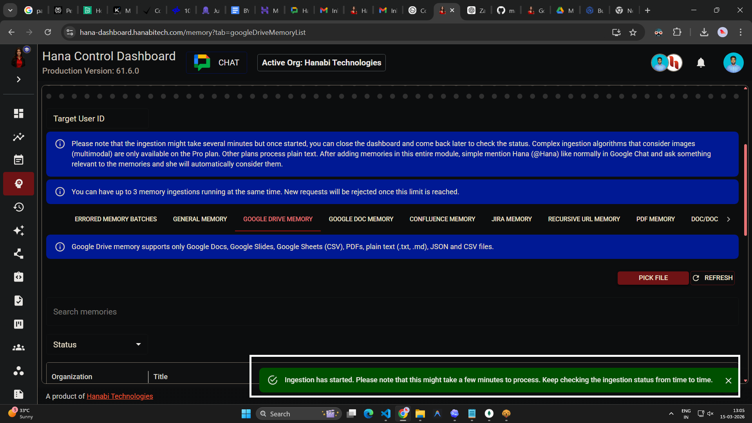Click the Search memories input field
This screenshot has height=423, width=752.
tap(392, 311)
